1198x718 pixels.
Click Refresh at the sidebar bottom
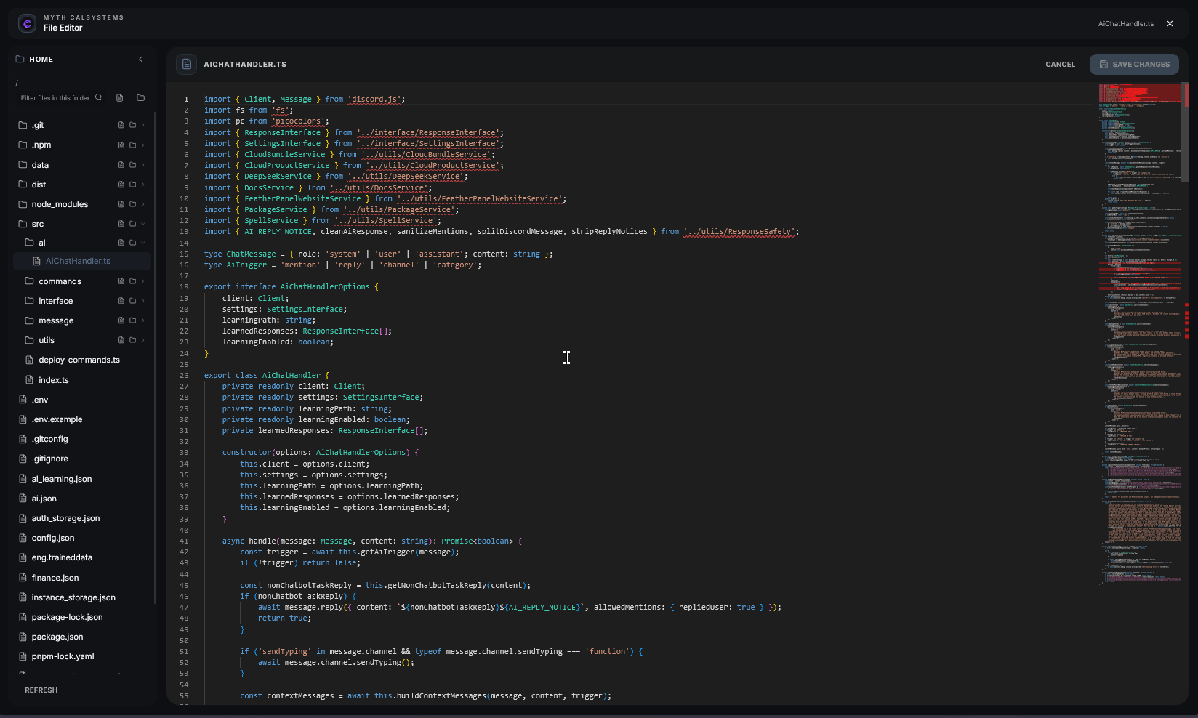click(41, 690)
